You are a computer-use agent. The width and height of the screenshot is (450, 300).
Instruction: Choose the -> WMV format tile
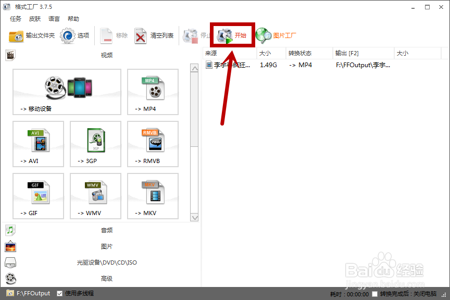(95, 196)
